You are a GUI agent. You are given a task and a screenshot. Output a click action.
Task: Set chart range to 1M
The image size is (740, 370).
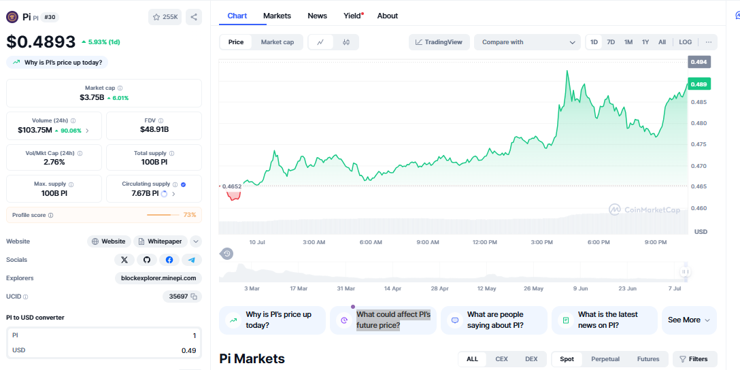[628, 42]
